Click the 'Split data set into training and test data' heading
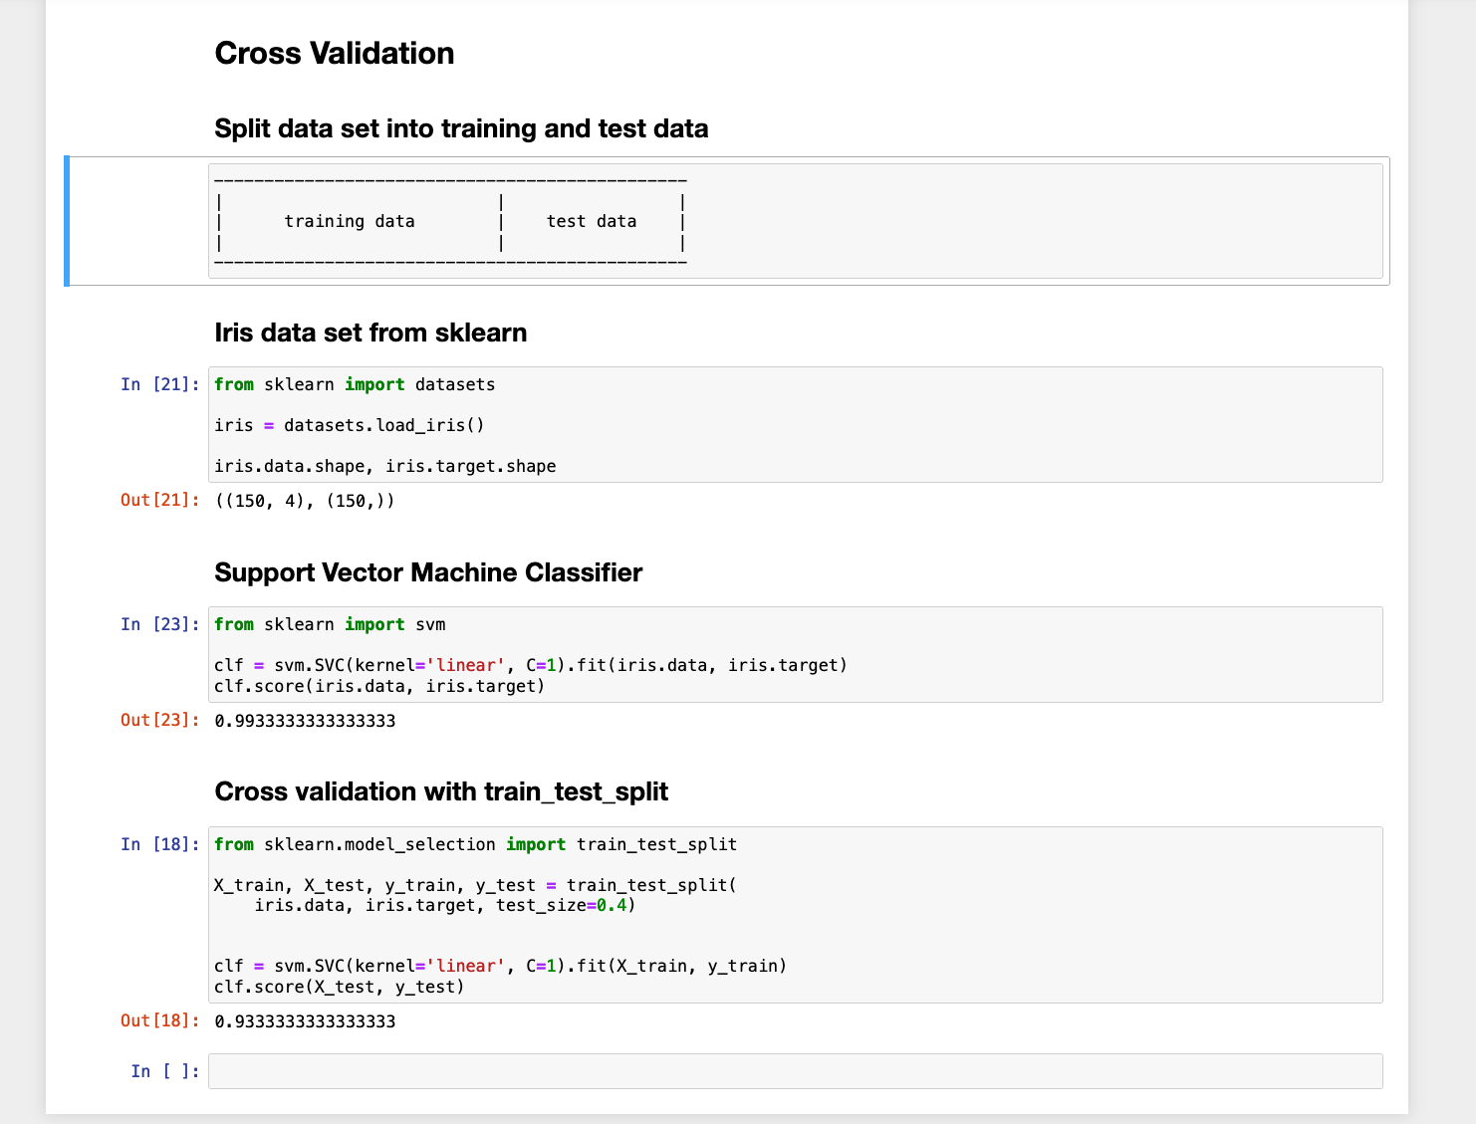 point(461,128)
